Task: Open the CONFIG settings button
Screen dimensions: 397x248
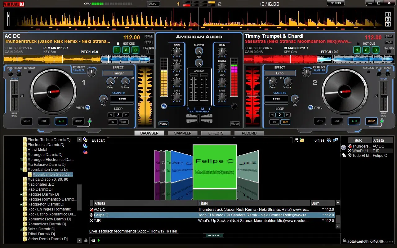Action: 336,3
